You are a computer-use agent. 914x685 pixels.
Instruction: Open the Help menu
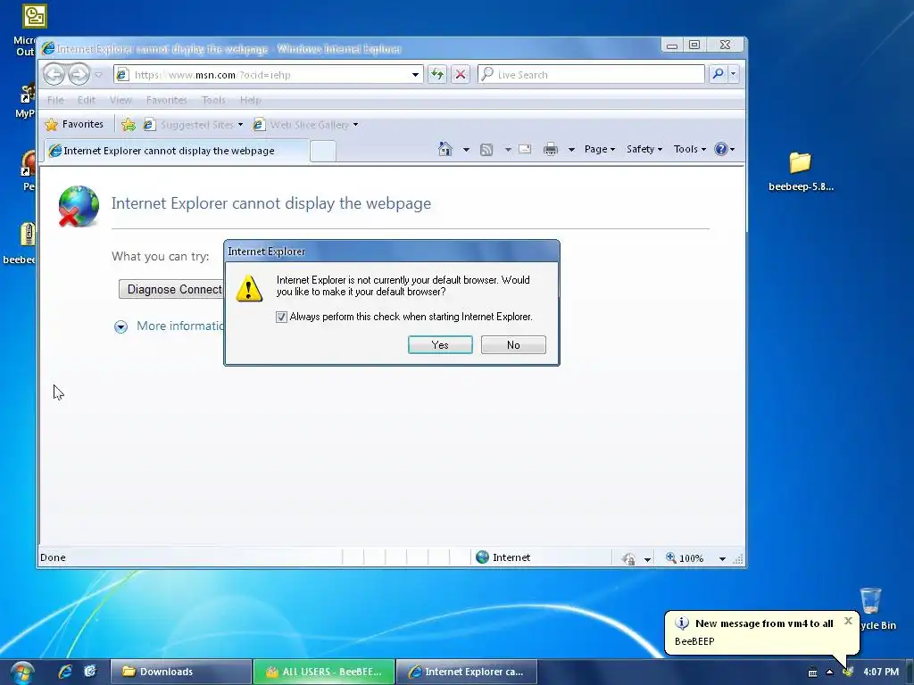pyautogui.click(x=250, y=100)
